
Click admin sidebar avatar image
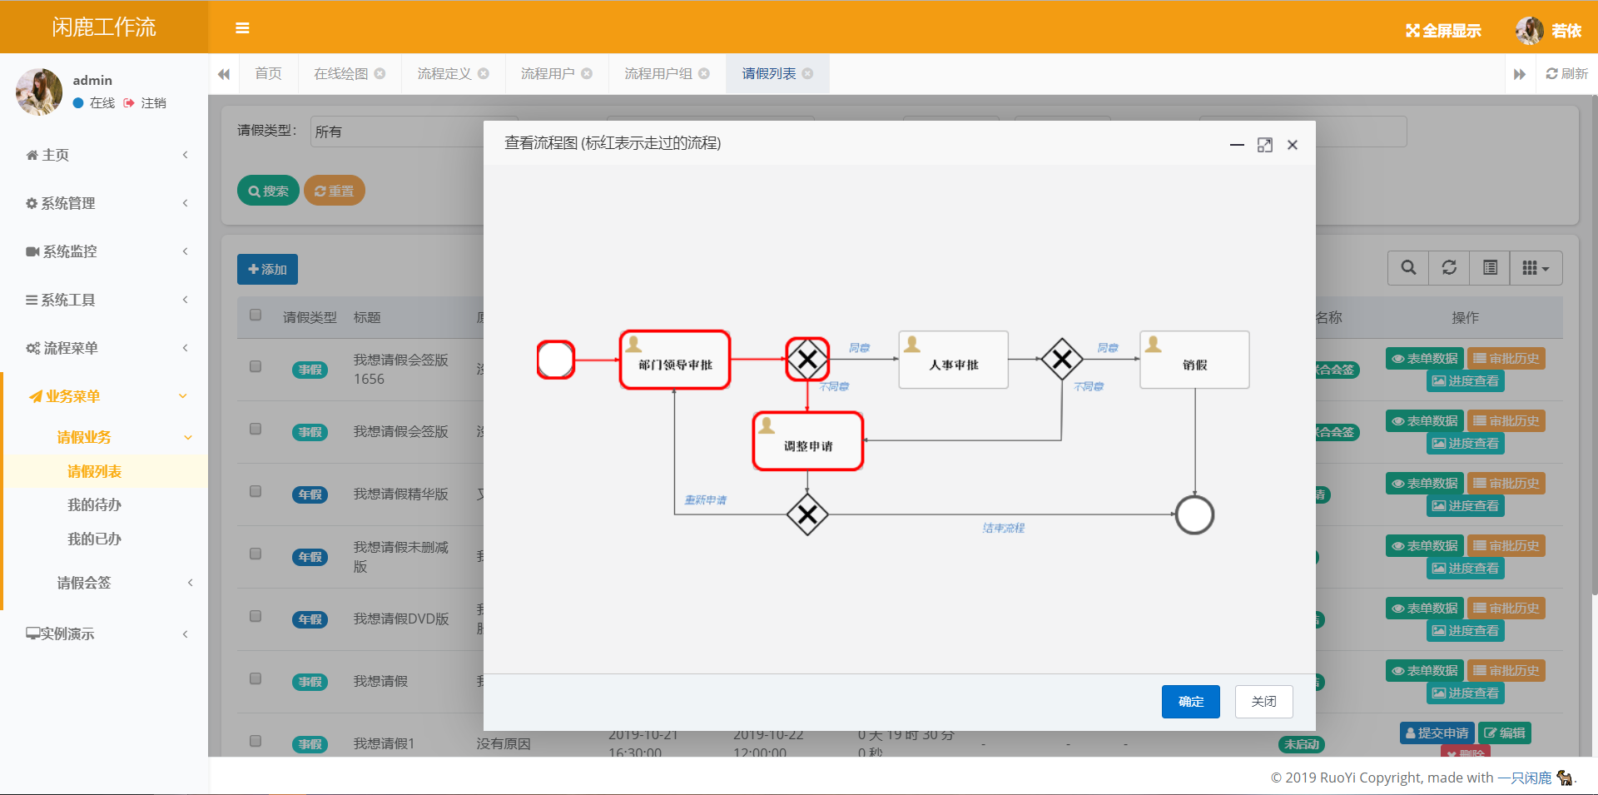coord(39,92)
